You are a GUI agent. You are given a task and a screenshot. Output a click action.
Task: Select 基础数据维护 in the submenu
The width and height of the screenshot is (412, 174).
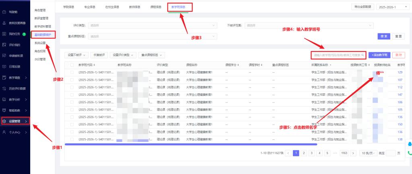(x=43, y=35)
